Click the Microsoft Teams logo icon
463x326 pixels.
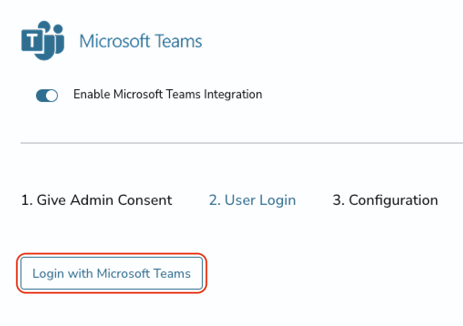[x=43, y=41]
